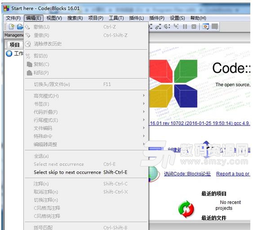This screenshot has height=230, width=253.
Task: Choose 切换注释(n) menu entry
Action: pyautogui.click(x=86, y=200)
